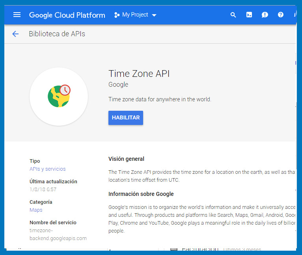Click the Tipo label
This screenshot has width=302, height=255.
click(x=35, y=161)
